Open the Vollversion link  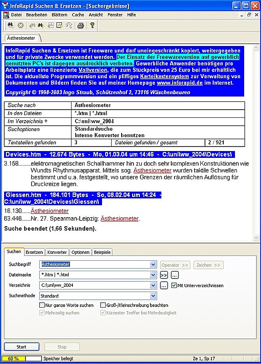[93, 70]
